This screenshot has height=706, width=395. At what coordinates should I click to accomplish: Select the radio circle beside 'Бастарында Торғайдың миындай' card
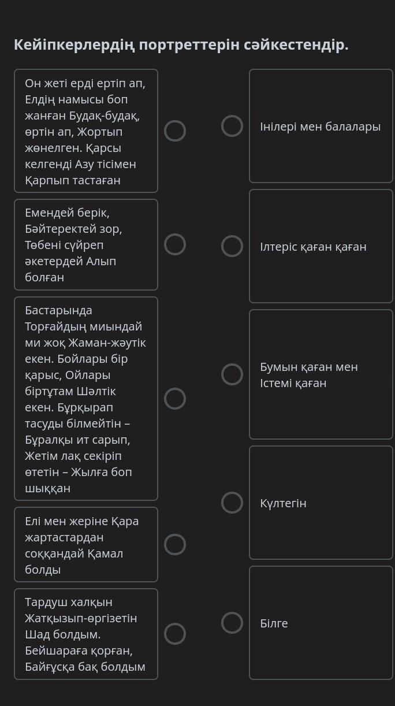[x=175, y=399]
